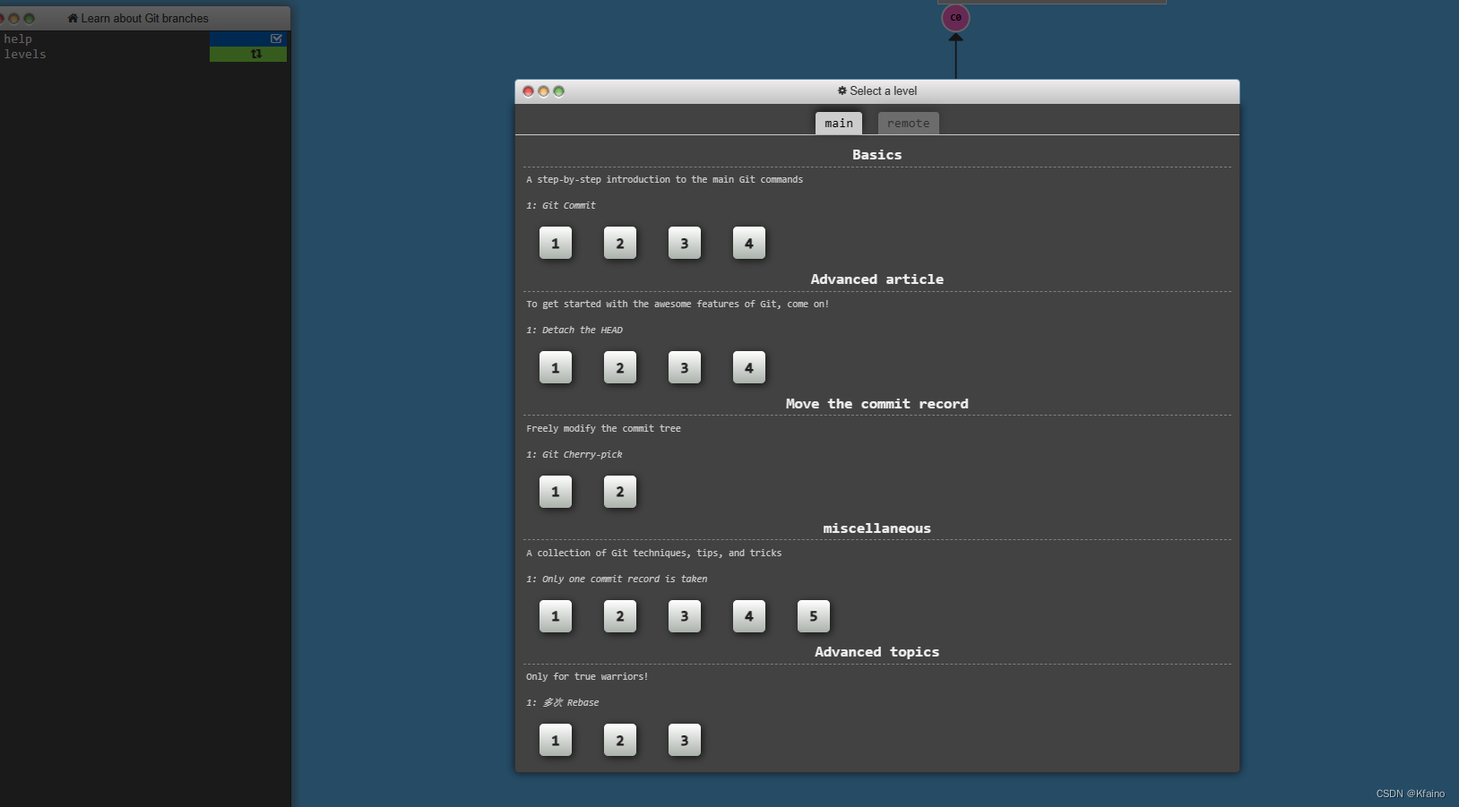Viewport: 1459px width, 807px height.
Task: Launch Advanced topics level 2
Action: tap(620, 740)
